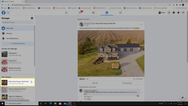Open the Windows Start menu

[2, 103]
